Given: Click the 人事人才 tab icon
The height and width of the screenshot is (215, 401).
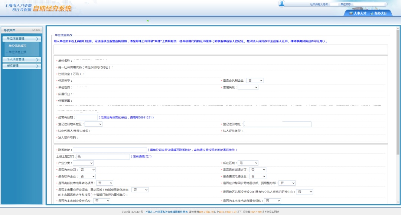Looking at the screenshot, I should point(351,13).
